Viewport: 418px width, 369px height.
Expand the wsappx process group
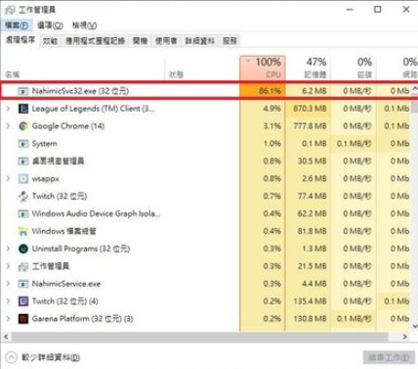pyautogui.click(x=8, y=179)
